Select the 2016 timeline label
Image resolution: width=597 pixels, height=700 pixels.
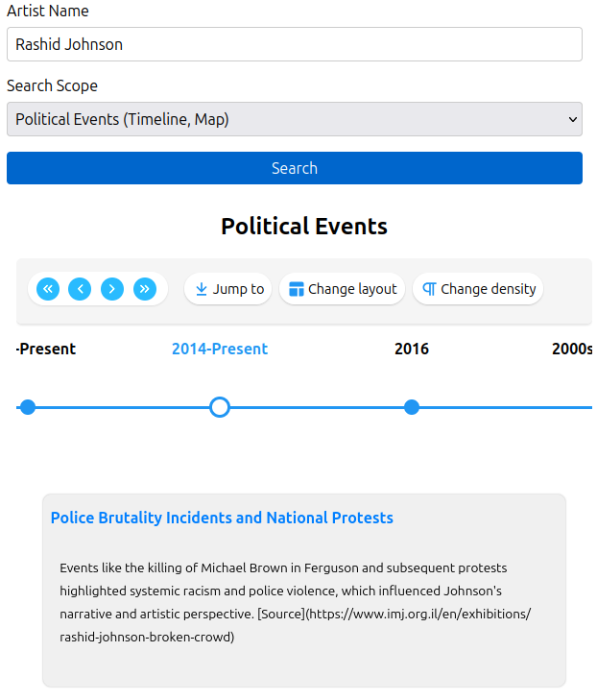412,349
